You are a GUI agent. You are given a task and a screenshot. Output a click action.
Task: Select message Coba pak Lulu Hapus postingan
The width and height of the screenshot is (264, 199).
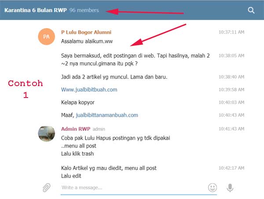115,146
